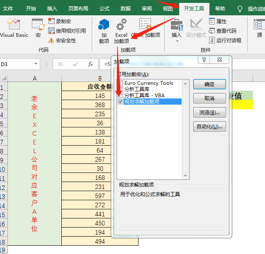Toggle 使用相对引用 relative references

[x=67, y=31]
